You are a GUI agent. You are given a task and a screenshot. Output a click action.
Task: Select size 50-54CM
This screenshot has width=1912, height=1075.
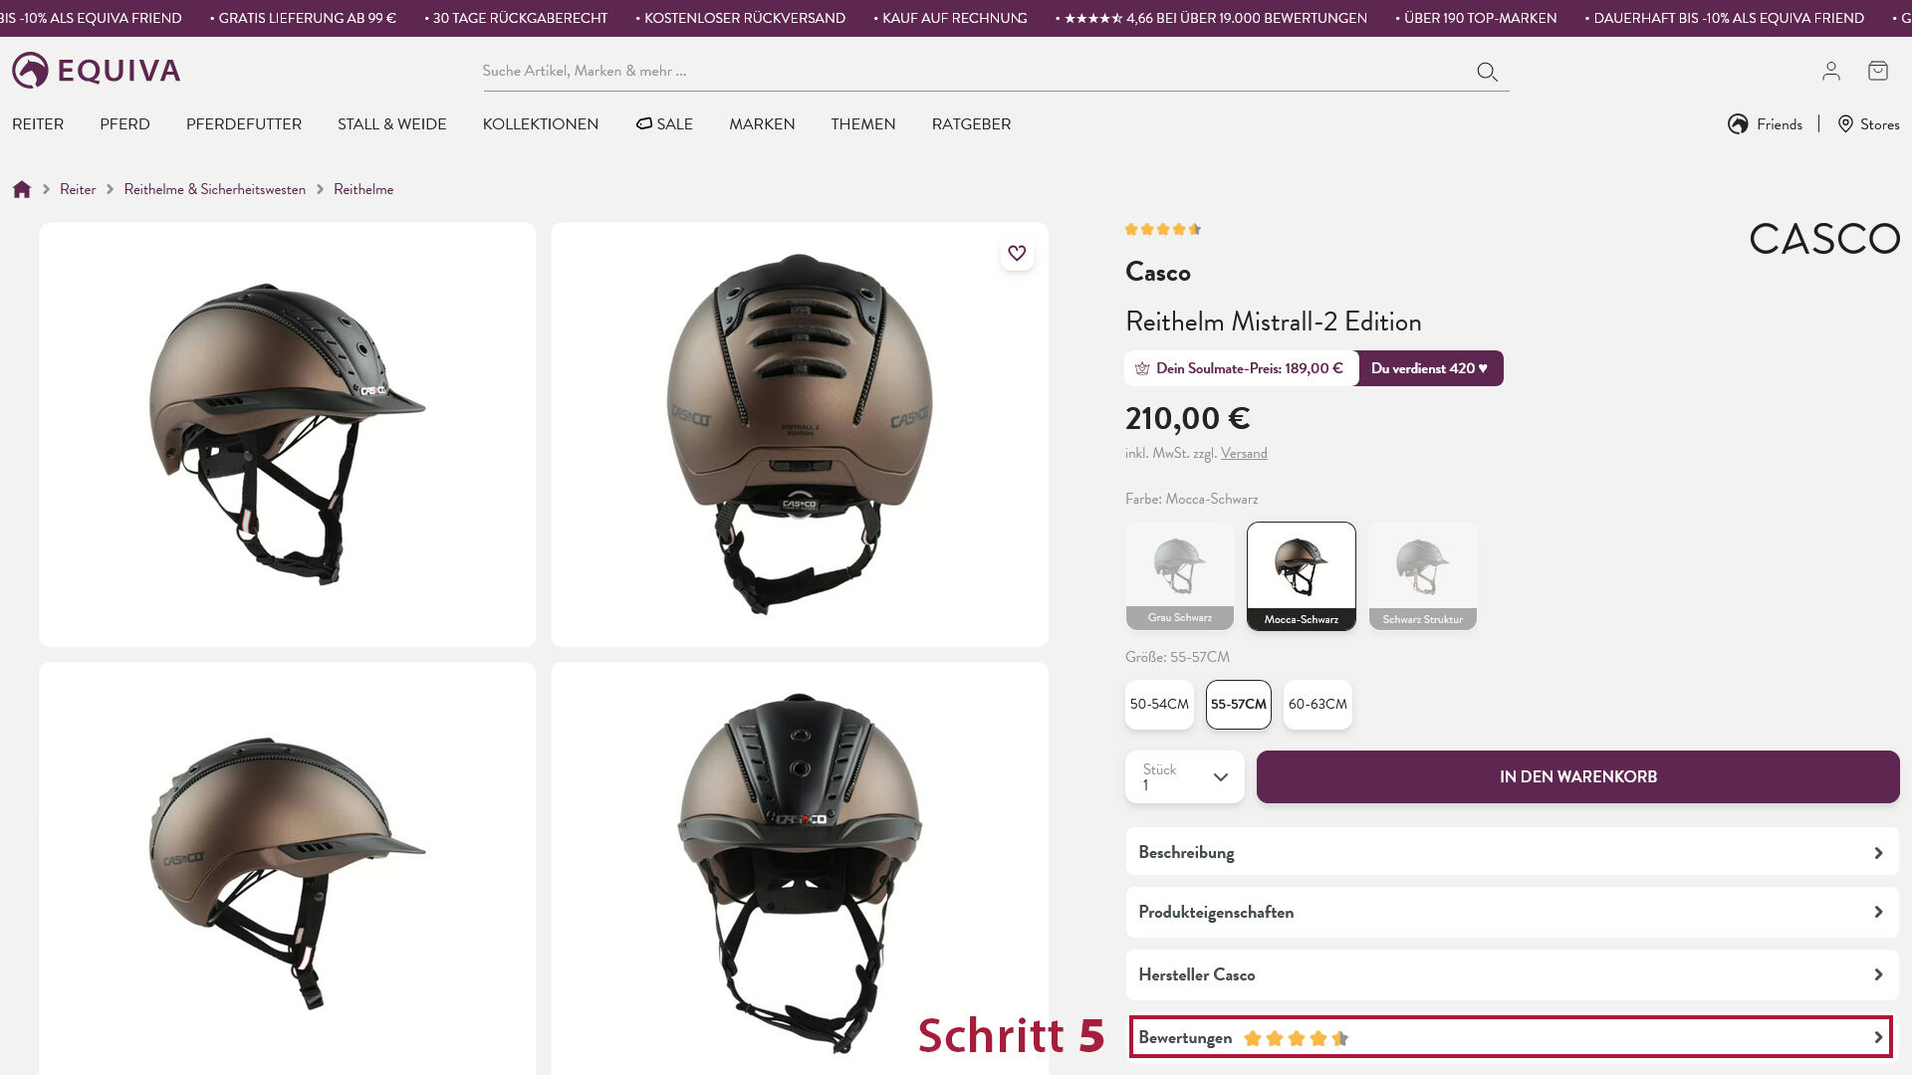tap(1159, 704)
